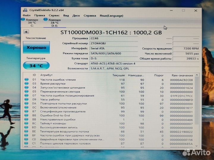Minimize the CrystalDiskInfo window

pos(171,10)
